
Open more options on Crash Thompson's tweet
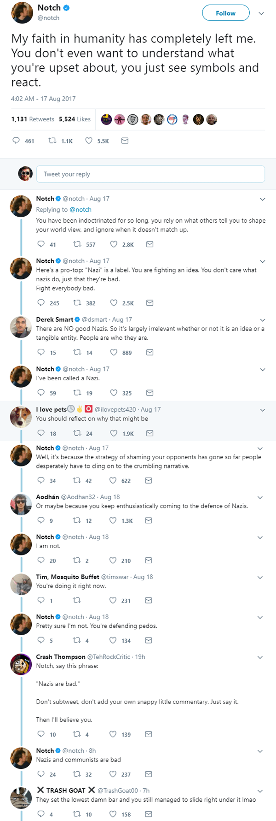[x=260, y=657]
